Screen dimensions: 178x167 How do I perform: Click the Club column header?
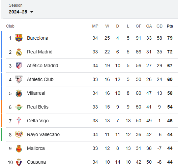(x=10, y=26)
